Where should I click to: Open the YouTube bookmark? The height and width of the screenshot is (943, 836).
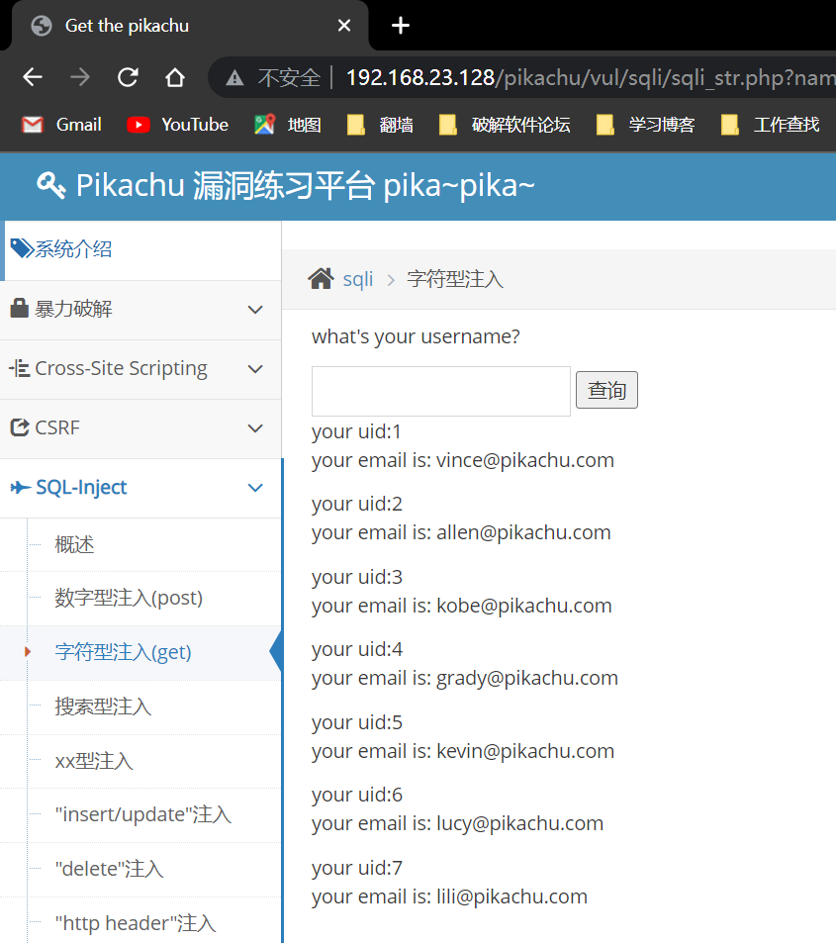178,125
